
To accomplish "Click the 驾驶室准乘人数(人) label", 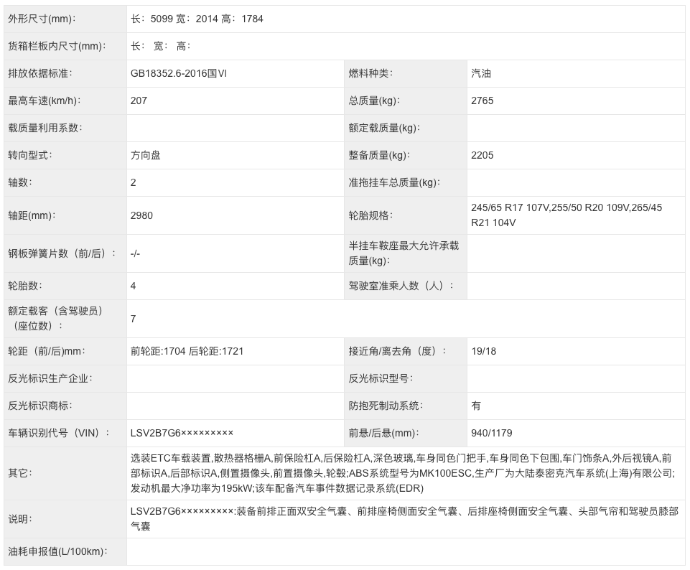I will point(401,286).
